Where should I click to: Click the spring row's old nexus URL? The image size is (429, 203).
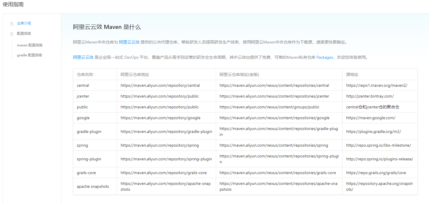tap(274, 145)
